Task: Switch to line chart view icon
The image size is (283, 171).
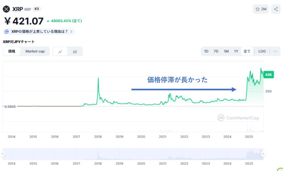Action: pyautogui.click(x=60, y=51)
